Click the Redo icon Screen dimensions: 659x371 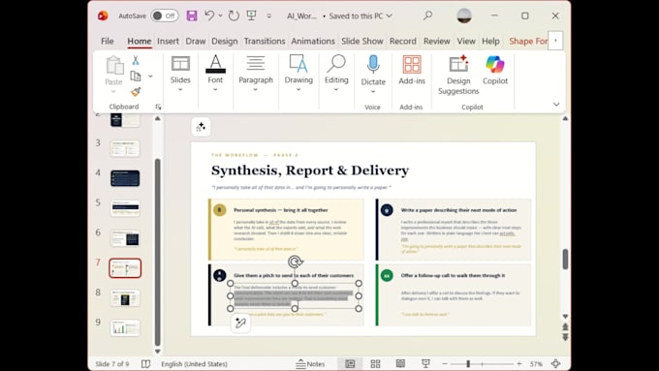234,15
